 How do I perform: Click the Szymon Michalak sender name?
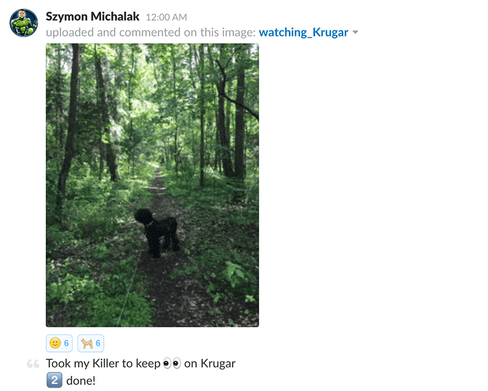pyautogui.click(x=93, y=16)
